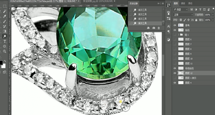Select the Rectangular Marquee tool
The image size is (215, 115).
click(x=5, y=6)
